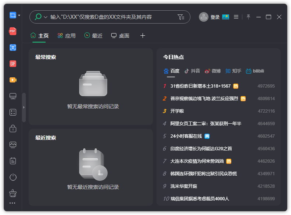This screenshot has height=215, width=291.
Task: Switch to the 桌面 tab
Action: 120,36
